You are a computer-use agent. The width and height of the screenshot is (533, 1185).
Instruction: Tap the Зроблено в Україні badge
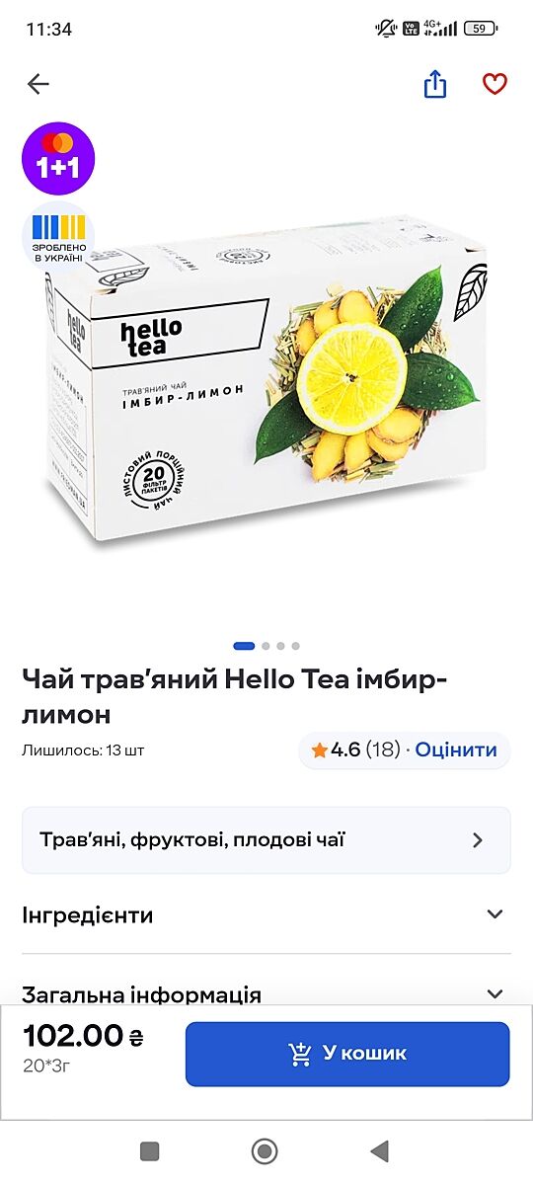pyautogui.click(x=59, y=238)
